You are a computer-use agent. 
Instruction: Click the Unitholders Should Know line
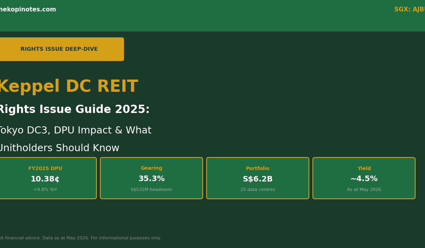click(x=59, y=148)
